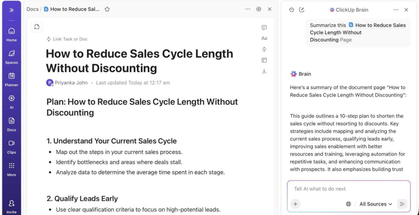Open doc relationships via the arrows icon
Image resolution: width=419 pixels, height=215 pixels.
tap(264, 49)
